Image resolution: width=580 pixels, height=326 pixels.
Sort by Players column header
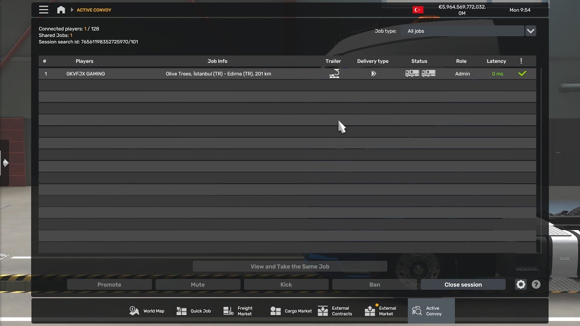[x=84, y=61]
